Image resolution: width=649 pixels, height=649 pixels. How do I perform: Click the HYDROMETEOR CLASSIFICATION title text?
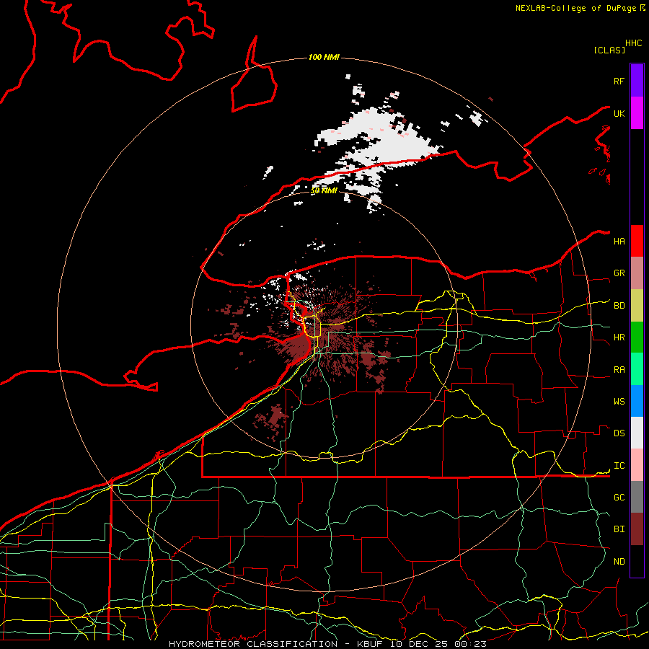253,644
